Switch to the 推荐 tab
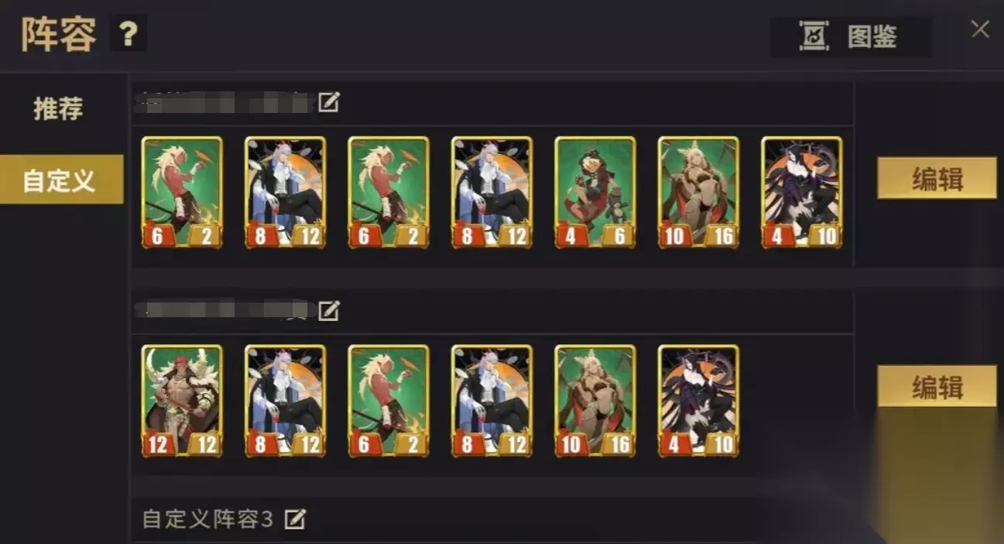Image resolution: width=1004 pixels, height=544 pixels. (58, 108)
